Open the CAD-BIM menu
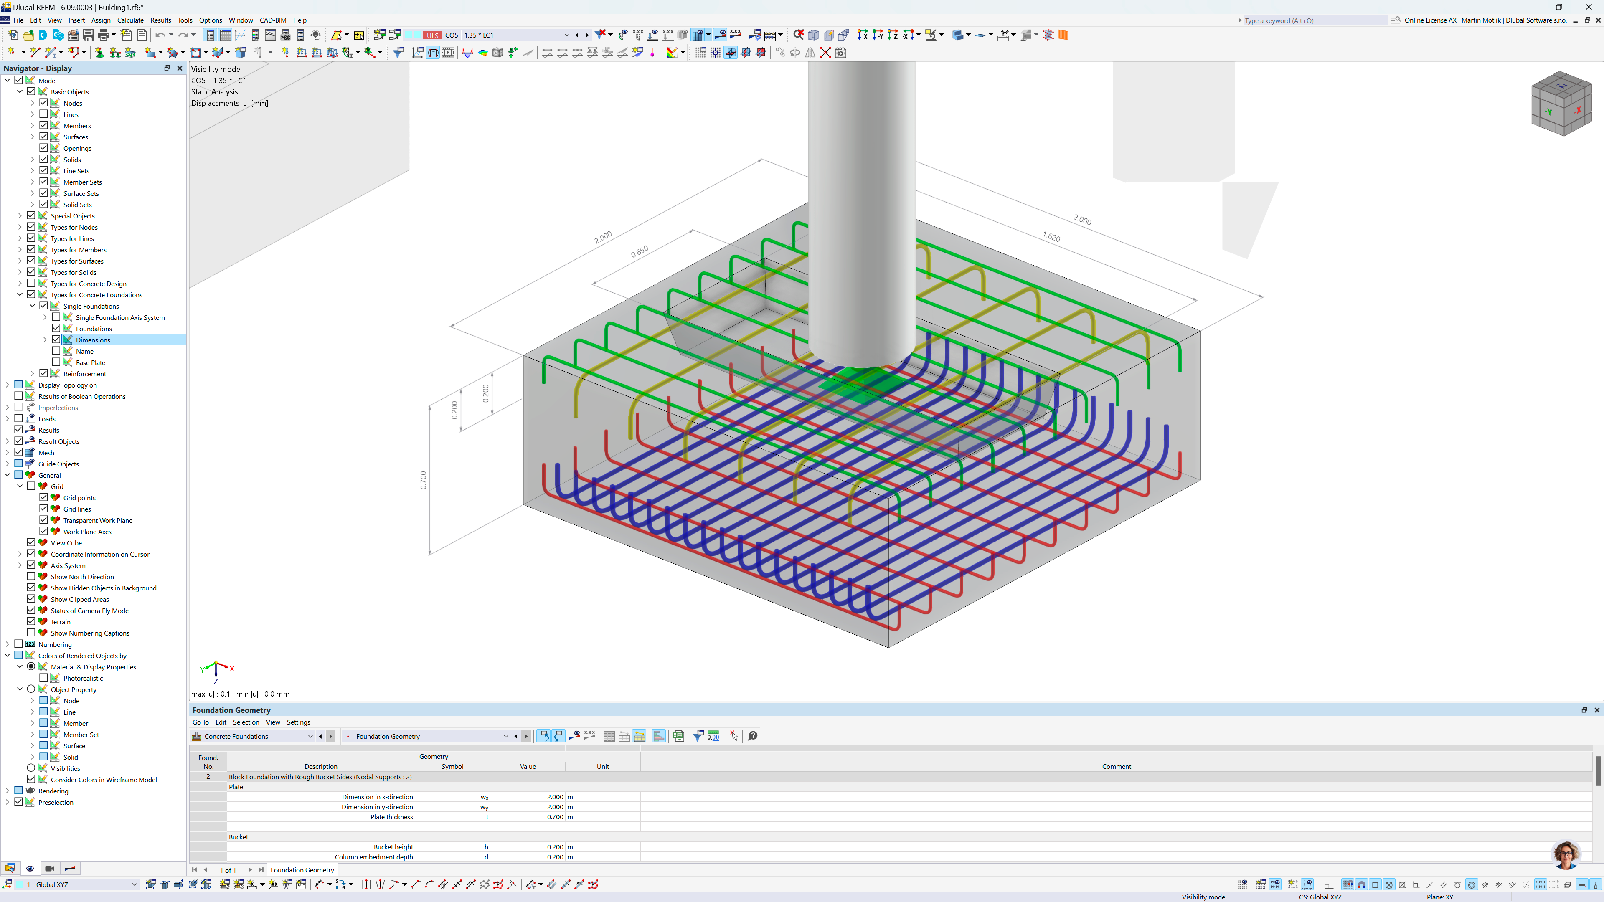This screenshot has height=902, width=1604. click(x=273, y=20)
